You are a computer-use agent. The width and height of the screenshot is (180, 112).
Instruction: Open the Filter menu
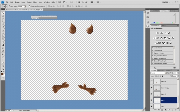(x=35, y=2)
